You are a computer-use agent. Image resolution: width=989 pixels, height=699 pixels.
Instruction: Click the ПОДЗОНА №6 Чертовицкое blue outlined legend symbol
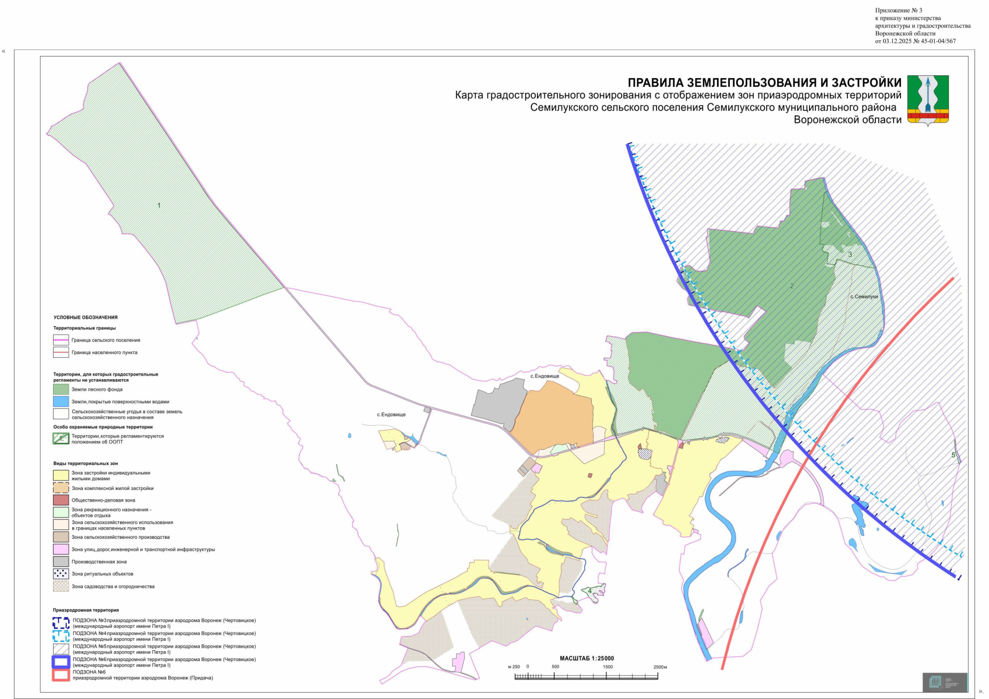pyautogui.click(x=61, y=662)
